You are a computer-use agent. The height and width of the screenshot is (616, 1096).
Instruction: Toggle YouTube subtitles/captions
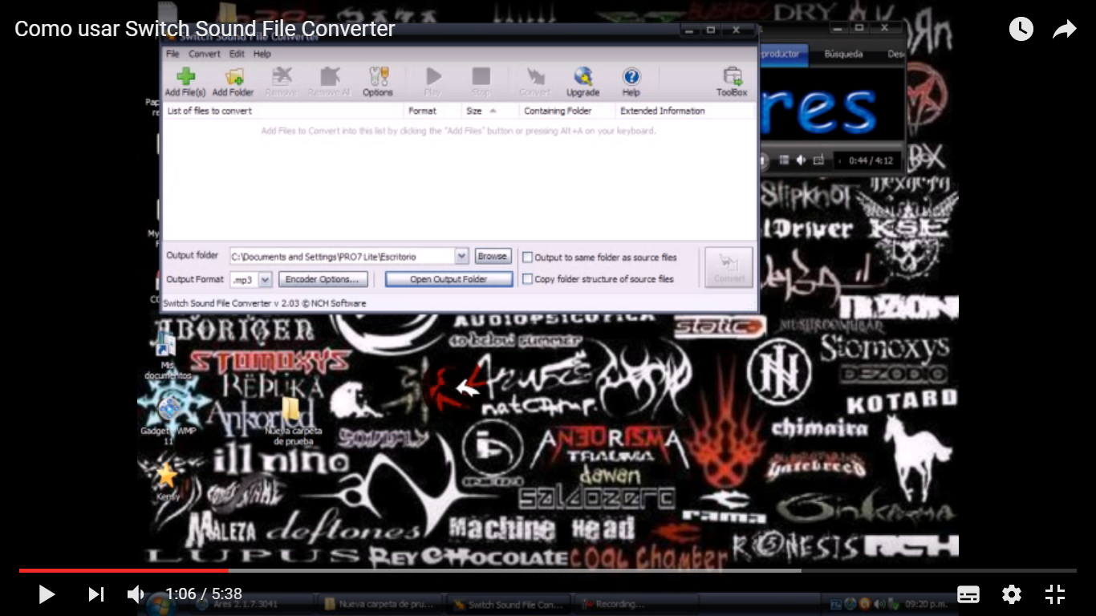pyautogui.click(x=968, y=594)
